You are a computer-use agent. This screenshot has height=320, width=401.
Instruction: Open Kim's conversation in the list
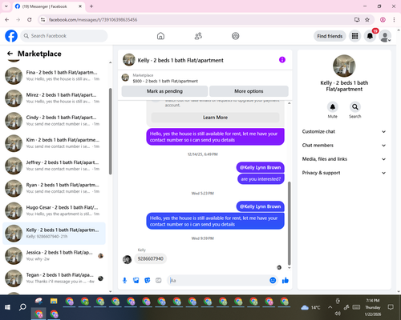(x=54, y=143)
